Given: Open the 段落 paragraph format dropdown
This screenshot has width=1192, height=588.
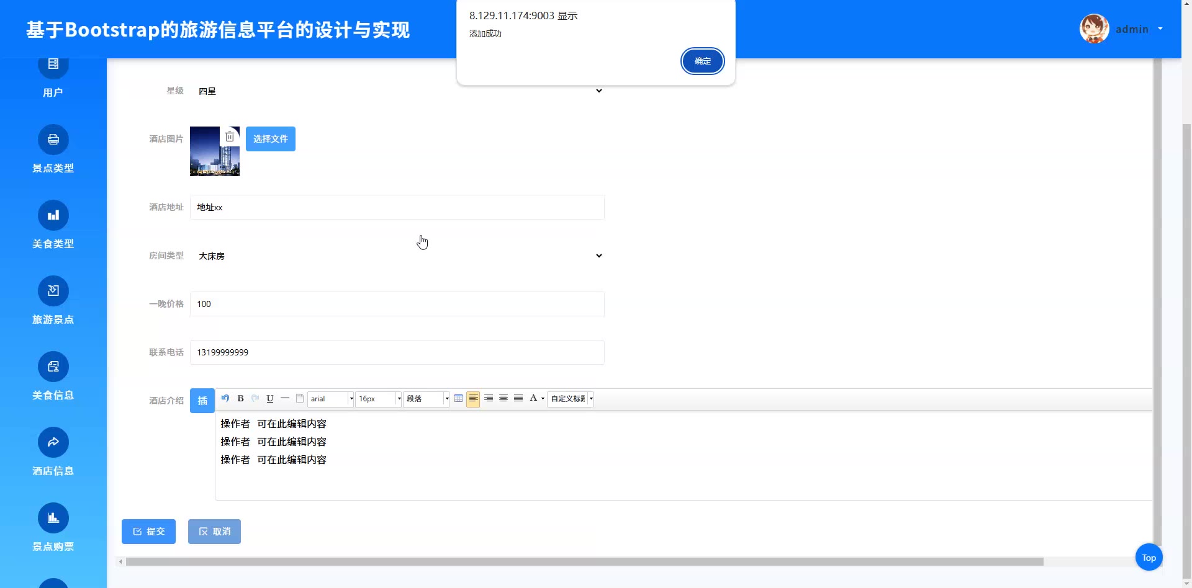Looking at the screenshot, I should click(x=427, y=399).
